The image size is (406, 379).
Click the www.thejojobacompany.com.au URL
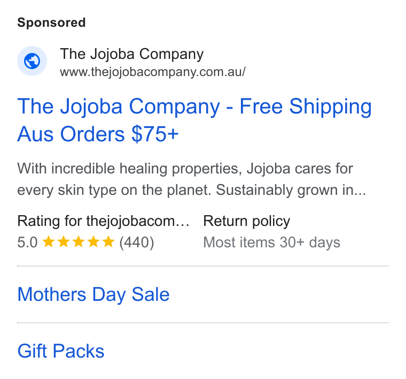point(153,72)
